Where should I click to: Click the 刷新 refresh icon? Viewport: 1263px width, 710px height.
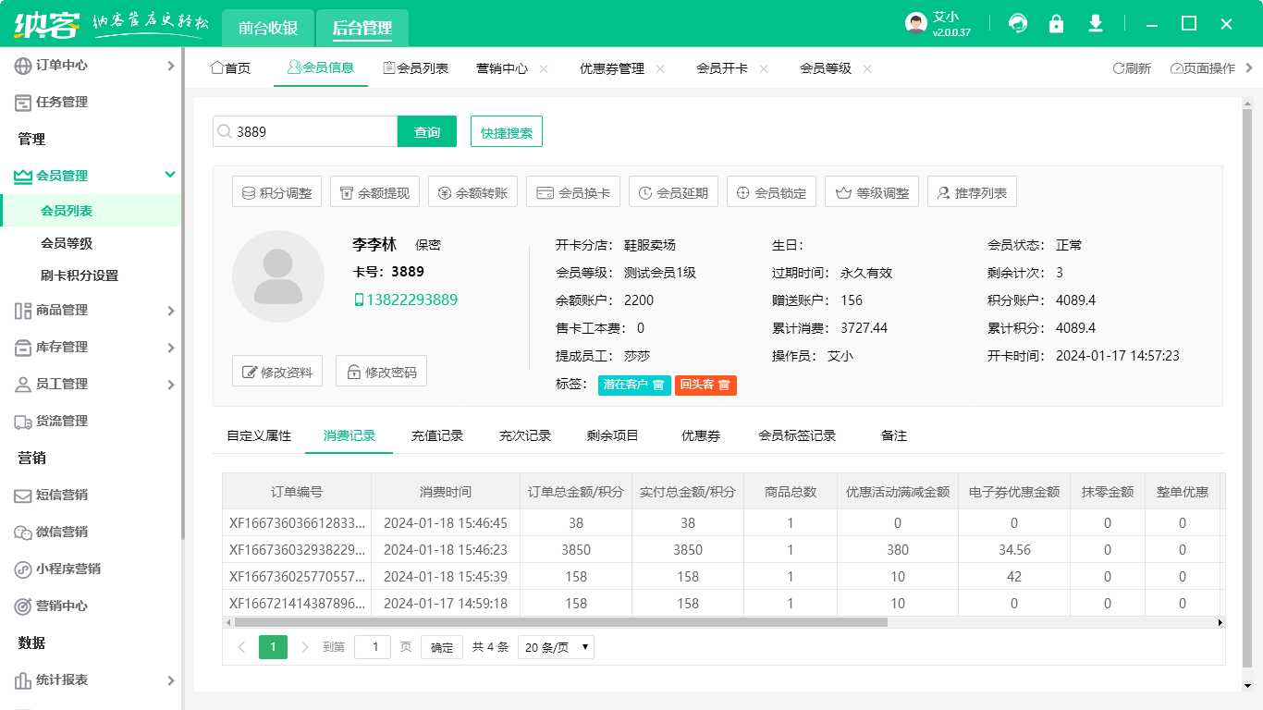(1121, 67)
